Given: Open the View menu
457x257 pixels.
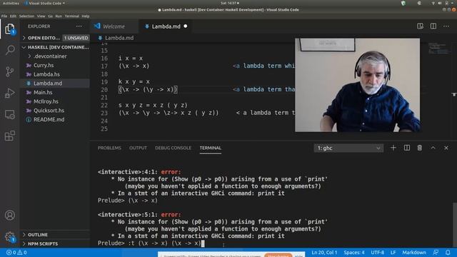Looking at the screenshot, I should [41, 16].
